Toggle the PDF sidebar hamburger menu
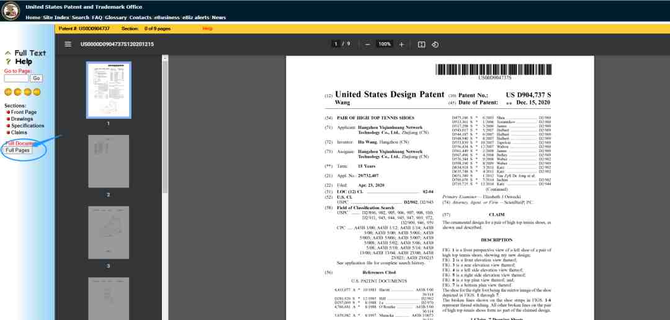This screenshot has width=670, height=320. tap(68, 45)
